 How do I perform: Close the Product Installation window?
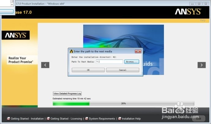click(x=206, y=4)
